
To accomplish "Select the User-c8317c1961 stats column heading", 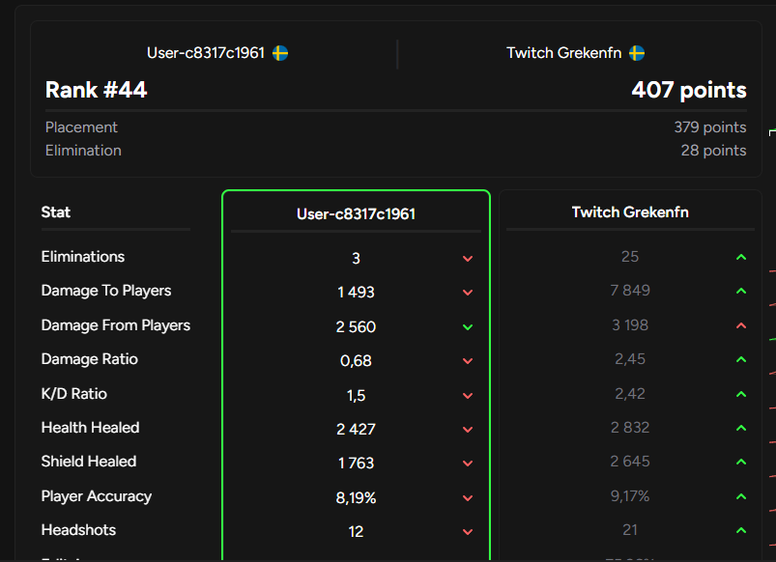I will (x=356, y=214).
